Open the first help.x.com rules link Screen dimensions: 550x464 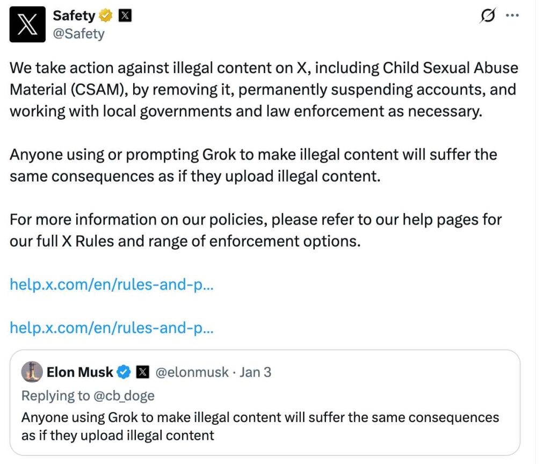(x=112, y=285)
